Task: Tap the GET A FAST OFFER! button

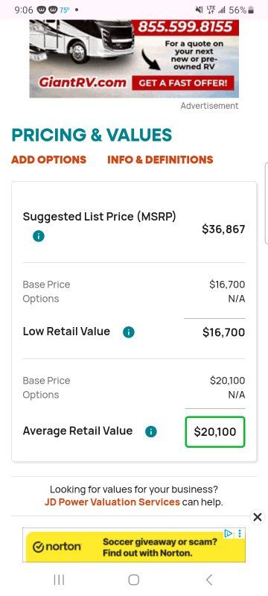Action: [x=183, y=83]
